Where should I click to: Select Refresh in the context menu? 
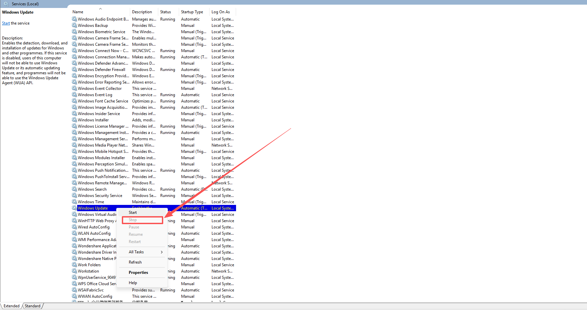(x=135, y=262)
